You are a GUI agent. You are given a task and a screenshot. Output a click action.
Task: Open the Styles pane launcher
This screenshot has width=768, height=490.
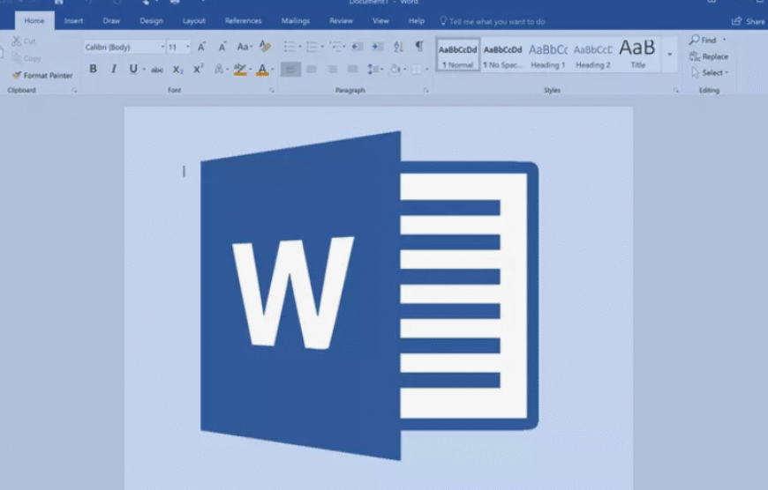676,91
